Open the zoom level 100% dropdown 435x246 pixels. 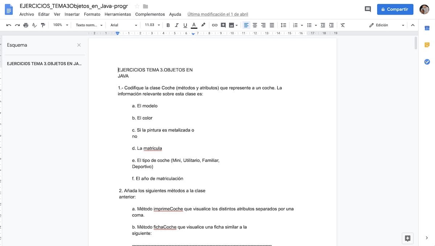pos(61,25)
